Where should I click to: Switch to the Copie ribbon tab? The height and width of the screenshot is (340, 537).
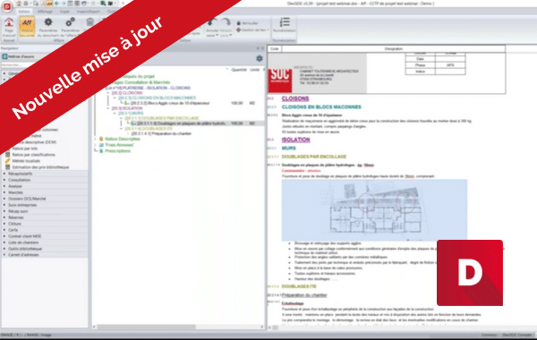(x=64, y=12)
